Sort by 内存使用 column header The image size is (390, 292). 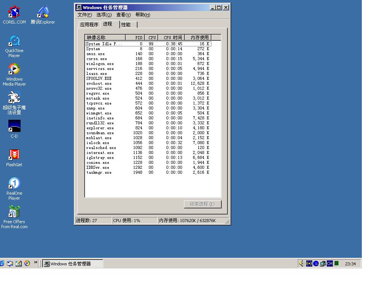(198, 38)
